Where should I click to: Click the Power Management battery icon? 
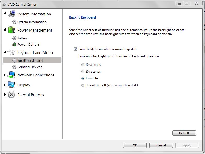pos(12,30)
